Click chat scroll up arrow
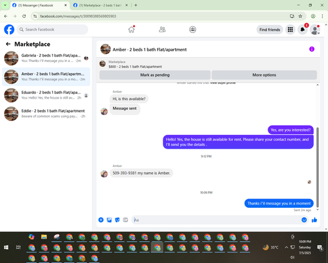Image resolution: width=328 pixels, height=263 pixels. point(318,85)
